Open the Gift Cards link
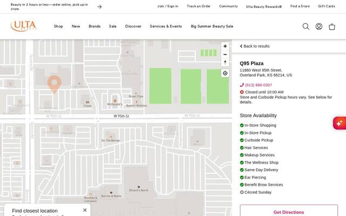 327,6
